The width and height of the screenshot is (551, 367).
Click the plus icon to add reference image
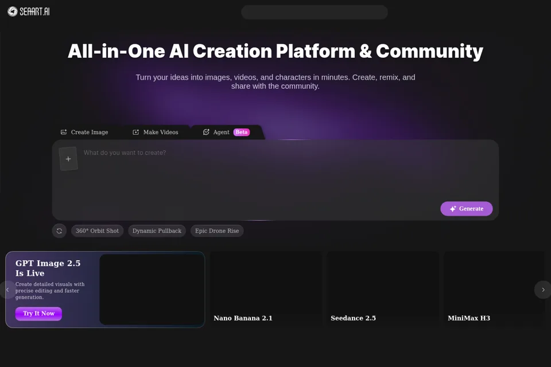click(x=68, y=159)
